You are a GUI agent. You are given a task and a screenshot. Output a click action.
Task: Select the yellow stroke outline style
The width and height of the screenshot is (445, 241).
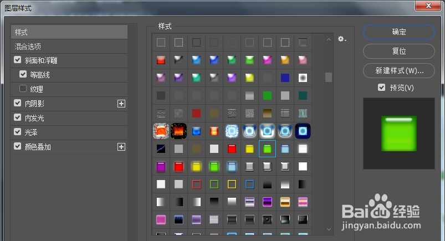point(232,184)
